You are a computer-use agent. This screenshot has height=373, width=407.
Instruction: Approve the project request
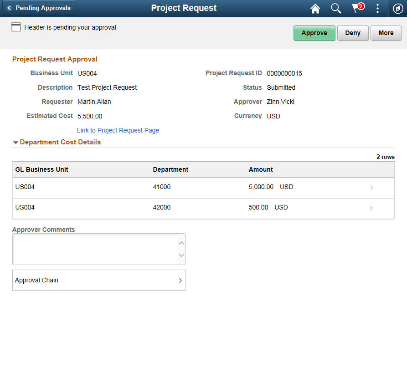point(314,33)
